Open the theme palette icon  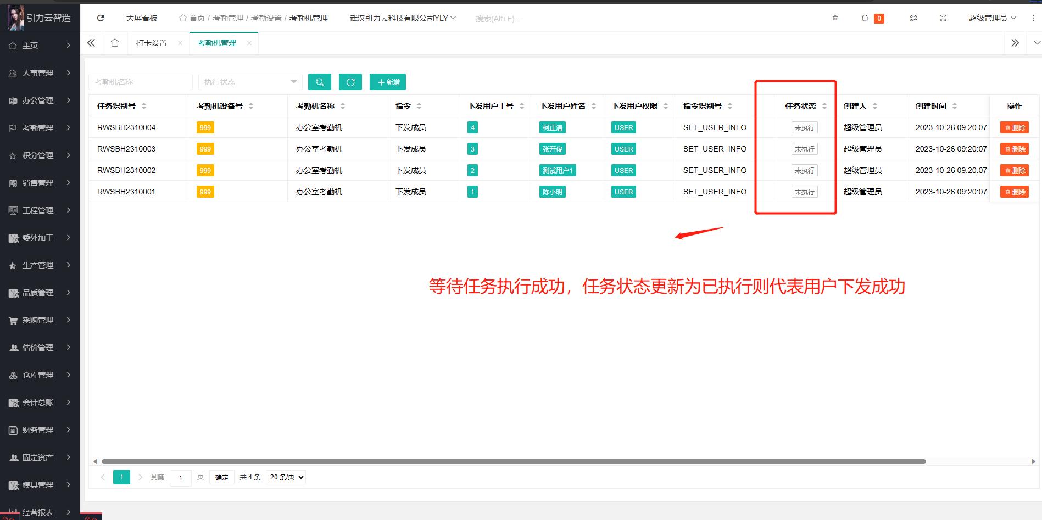pyautogui.click(x=913, y=18)
